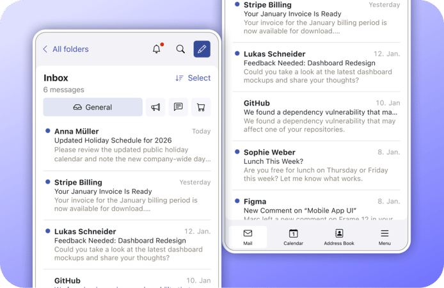Open the notifications bell icon
Image resolution: width=444 pixels, height=288 pixels.
click(157, 49)
